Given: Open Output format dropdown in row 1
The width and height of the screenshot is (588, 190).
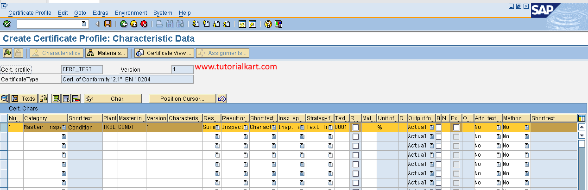Looking at the screenshot, I should coord(431,127).
